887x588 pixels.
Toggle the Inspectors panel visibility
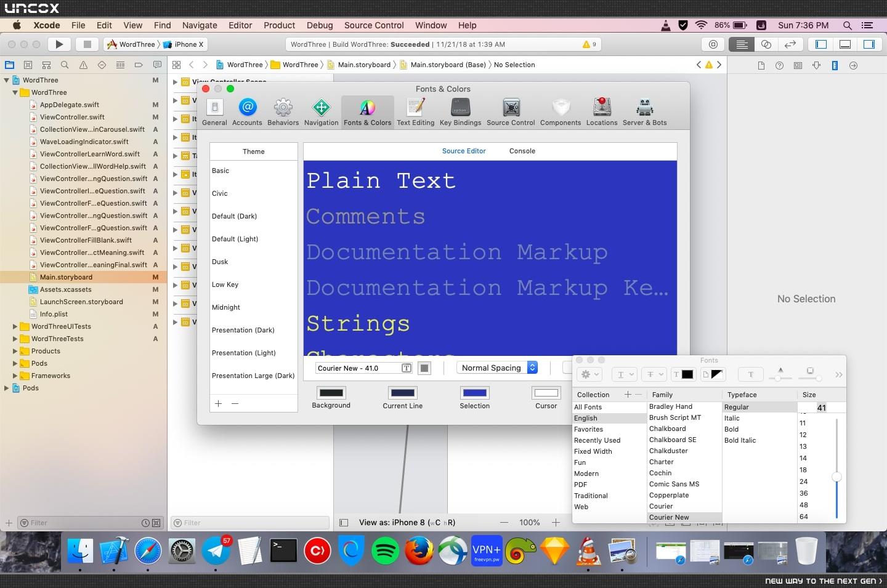869,44
